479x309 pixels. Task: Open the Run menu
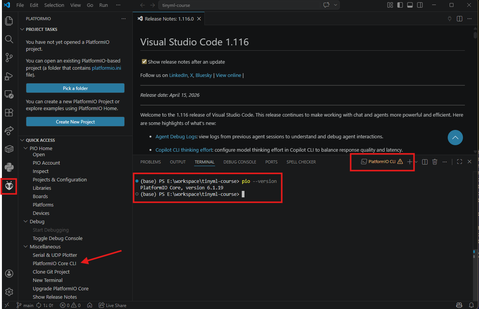[103, 5]
